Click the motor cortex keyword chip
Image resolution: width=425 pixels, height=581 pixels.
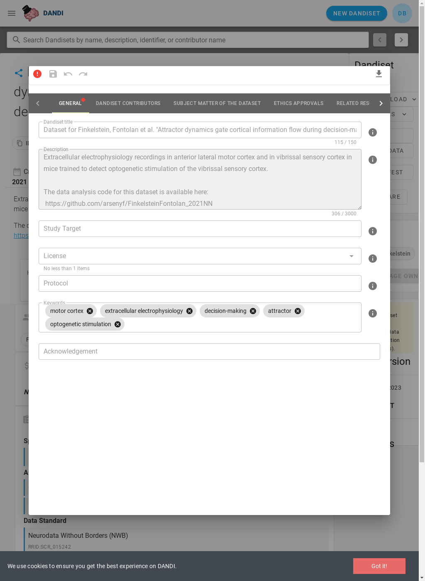pos(71,311)
